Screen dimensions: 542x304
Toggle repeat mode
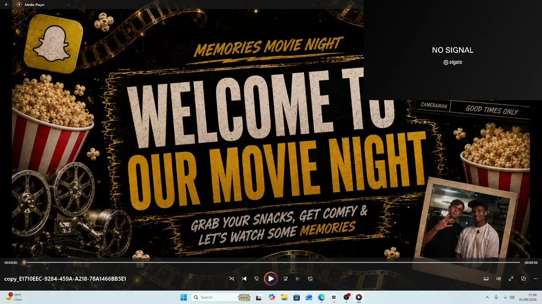click(x=310, y=279)
